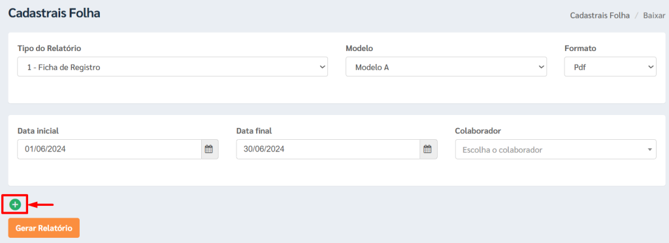This screenshot has width=669, height=243.
Task: Expand the Tipo do Relatório dropdown
Action: click(172, 67)
